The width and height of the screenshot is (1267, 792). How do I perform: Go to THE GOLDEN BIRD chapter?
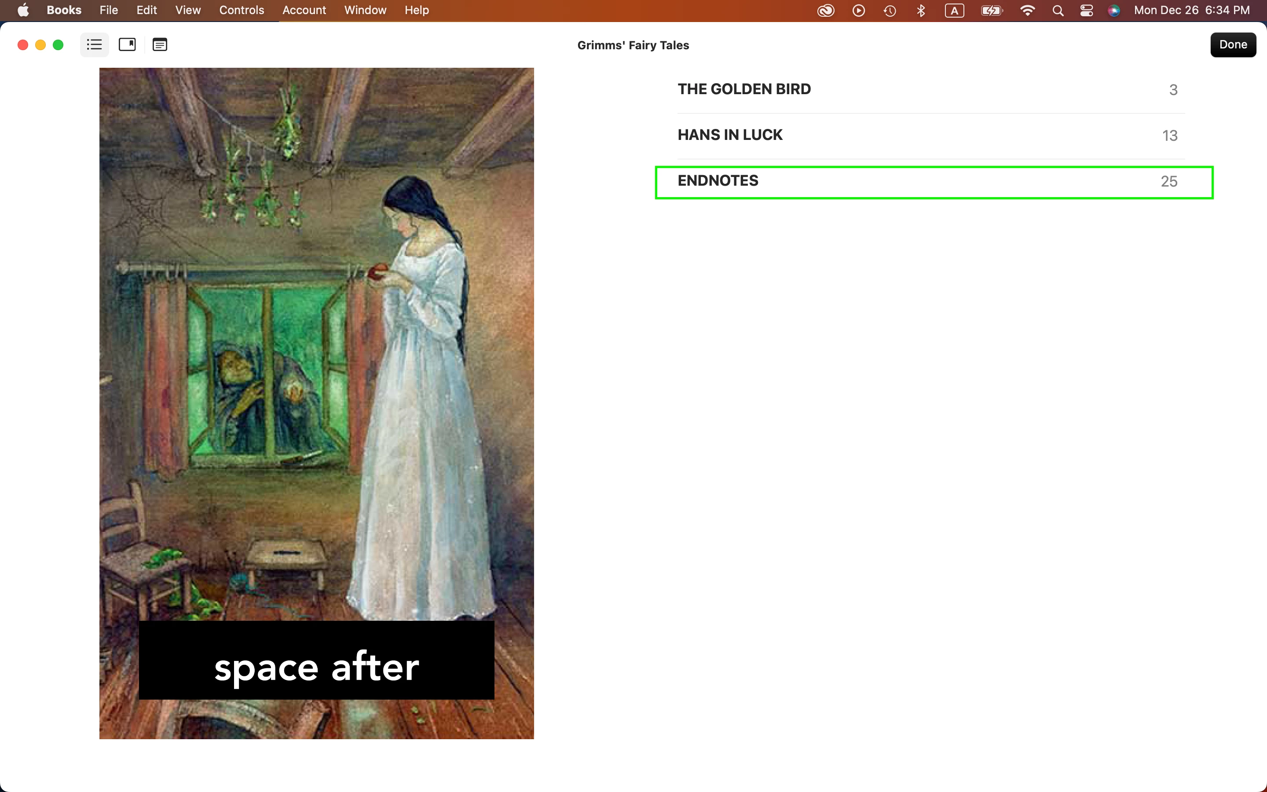click(931, 90)
